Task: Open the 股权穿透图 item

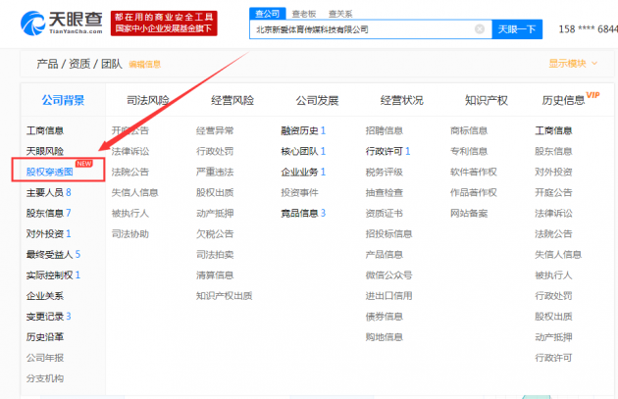Action: (50, 172)
